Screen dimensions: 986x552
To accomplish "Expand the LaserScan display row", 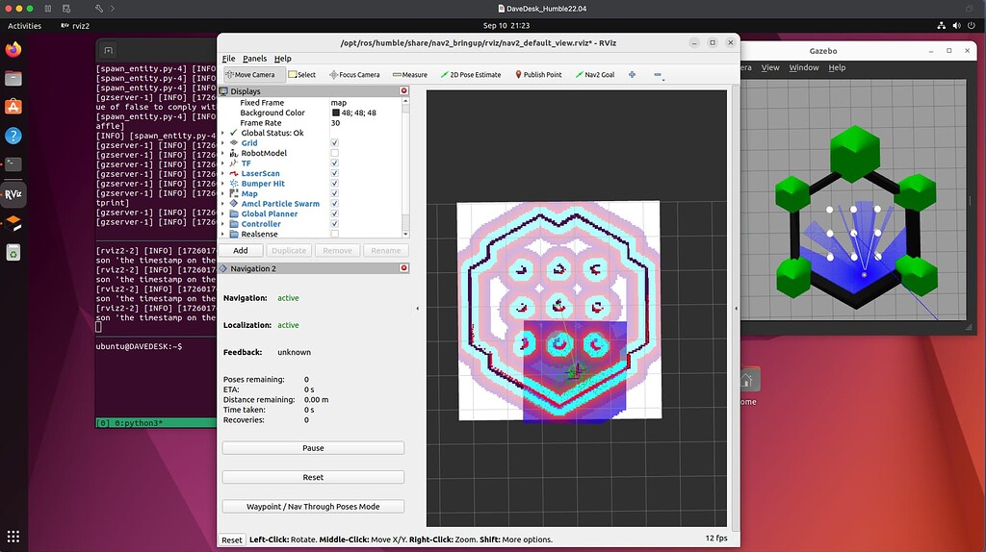I will coord(222,173).
